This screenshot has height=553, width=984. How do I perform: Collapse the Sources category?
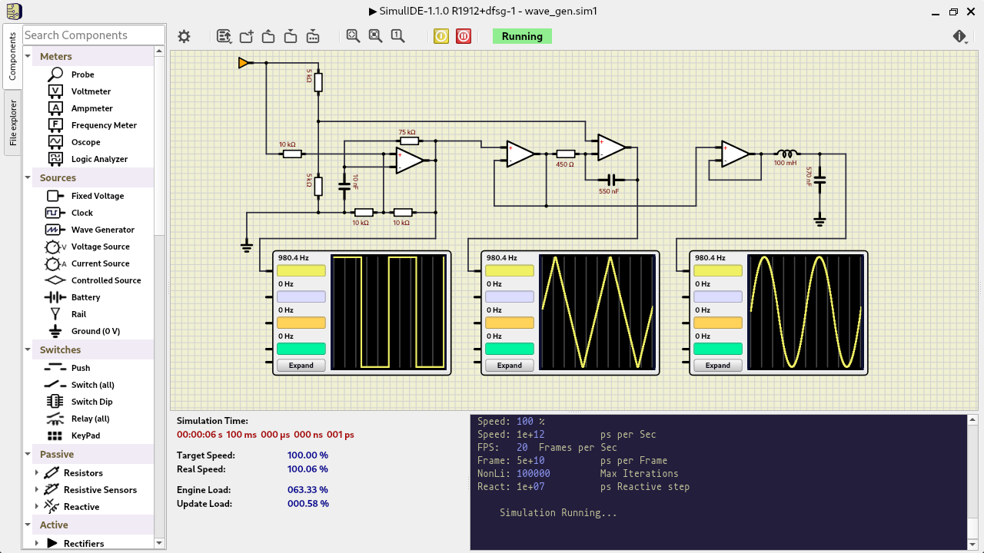[x=28, y=177]
